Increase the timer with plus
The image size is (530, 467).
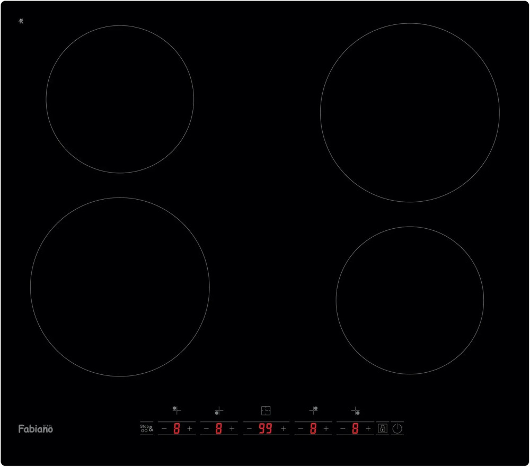pyautogui.click(x=283, y=428)
